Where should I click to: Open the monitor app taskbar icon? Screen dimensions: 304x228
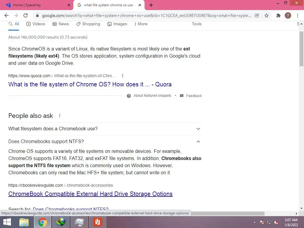(x=79, y=222)
